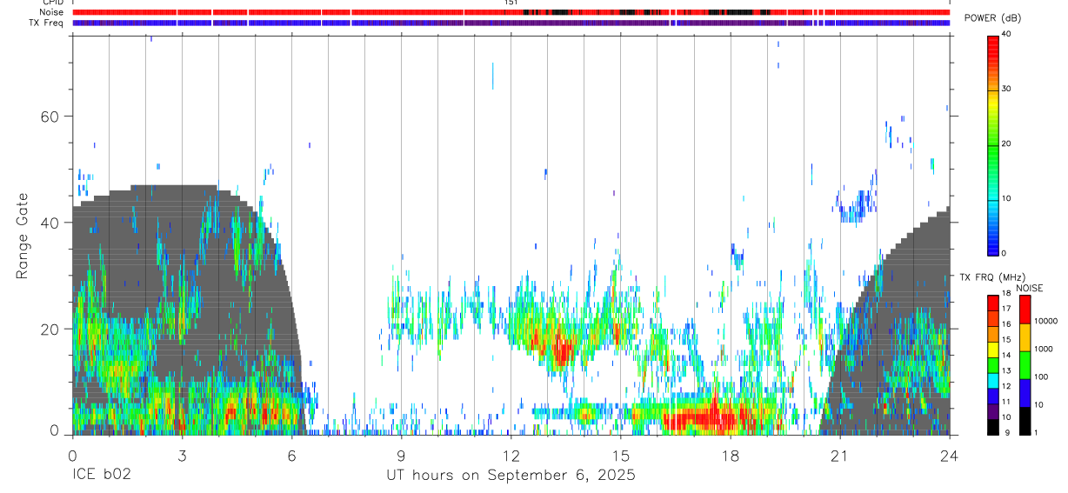The width and height of the screenshot is (1068, 493).
Task: Click the 20 tick label on Range Gate axis
Action: coord(51,329)
